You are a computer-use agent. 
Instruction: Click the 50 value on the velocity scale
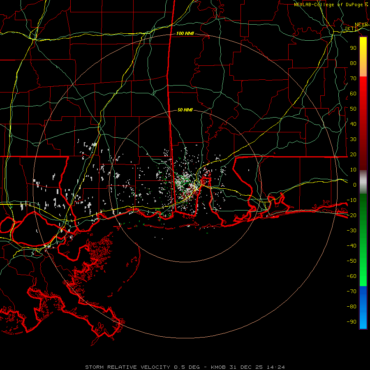click(353, 109)
